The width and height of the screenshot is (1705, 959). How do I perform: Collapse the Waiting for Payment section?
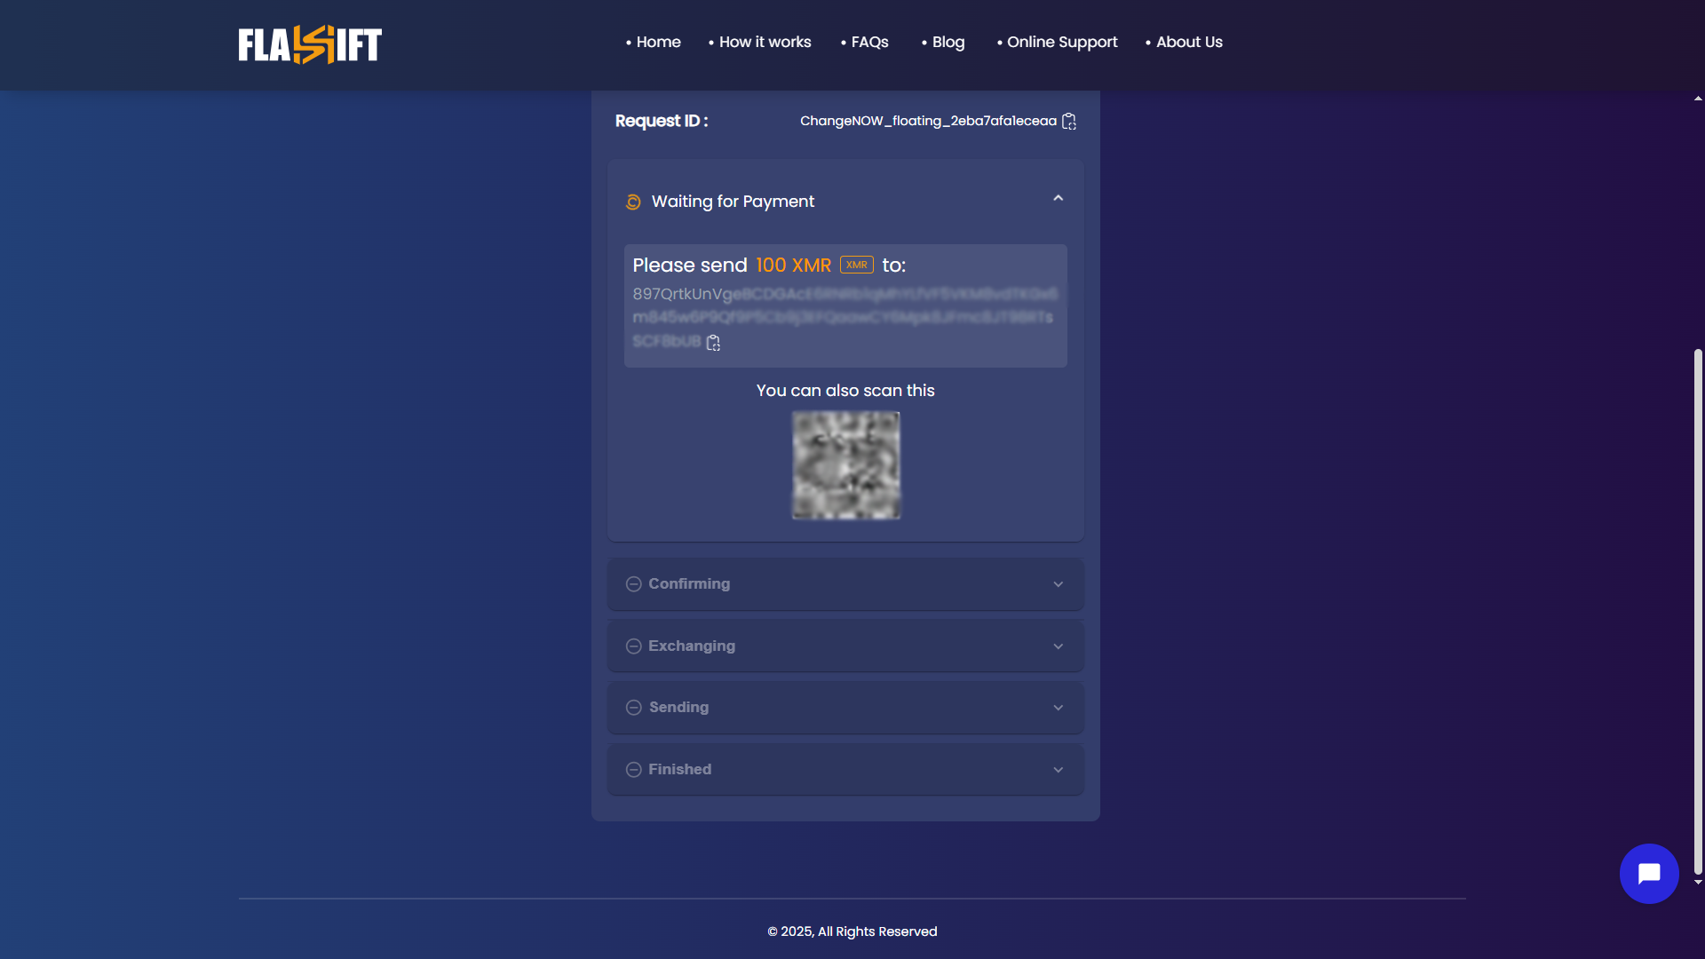tap(1058, 199)
